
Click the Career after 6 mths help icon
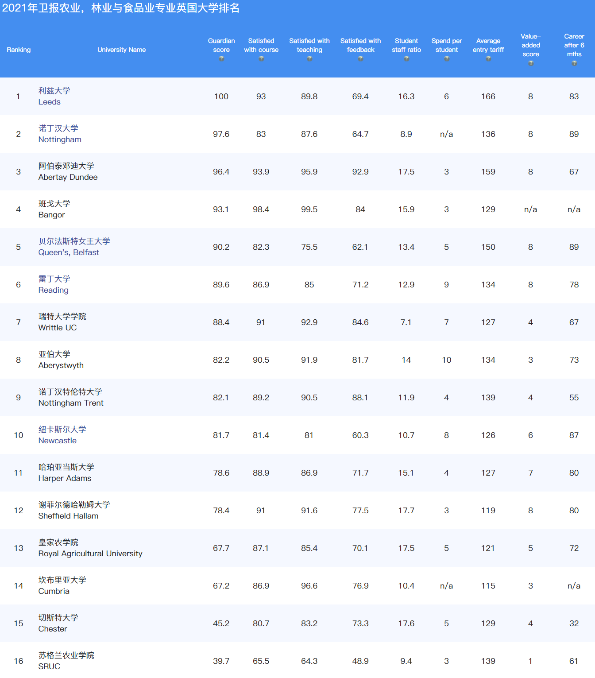(x=574, y=63)
